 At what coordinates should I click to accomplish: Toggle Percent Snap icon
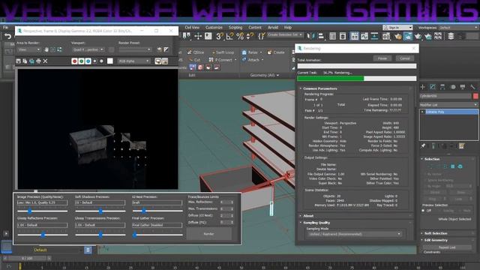pyautogui.click(x=240, y=37)
